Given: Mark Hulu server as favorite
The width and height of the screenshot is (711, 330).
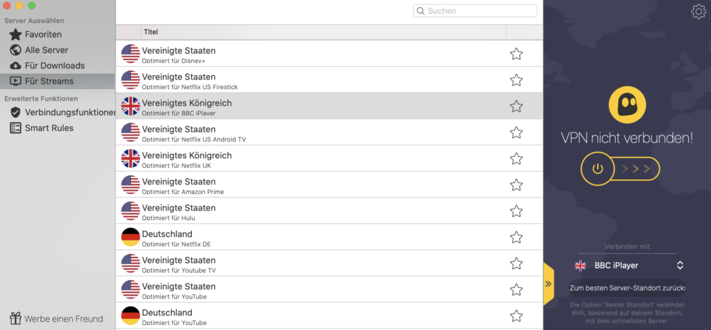Looking at the screenshot, I should 516,211.
